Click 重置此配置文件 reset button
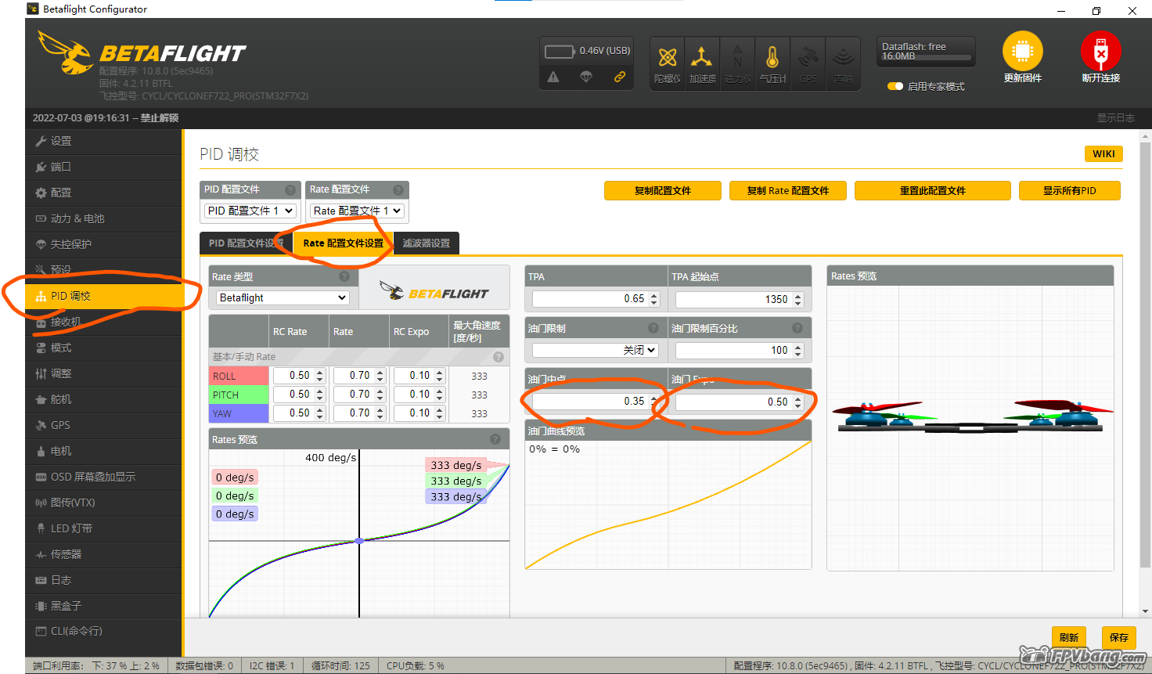The height and width of the screenshot is (674, 1152). click(x=933, y=190)
